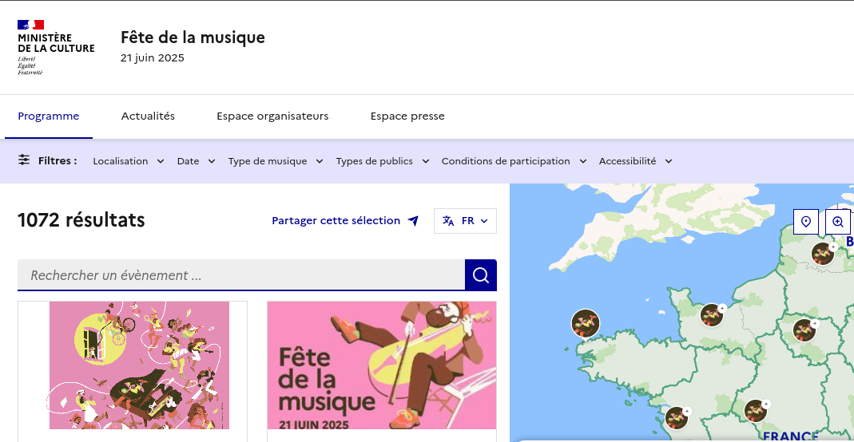Open the Type de musique filter

pos(276,161)
